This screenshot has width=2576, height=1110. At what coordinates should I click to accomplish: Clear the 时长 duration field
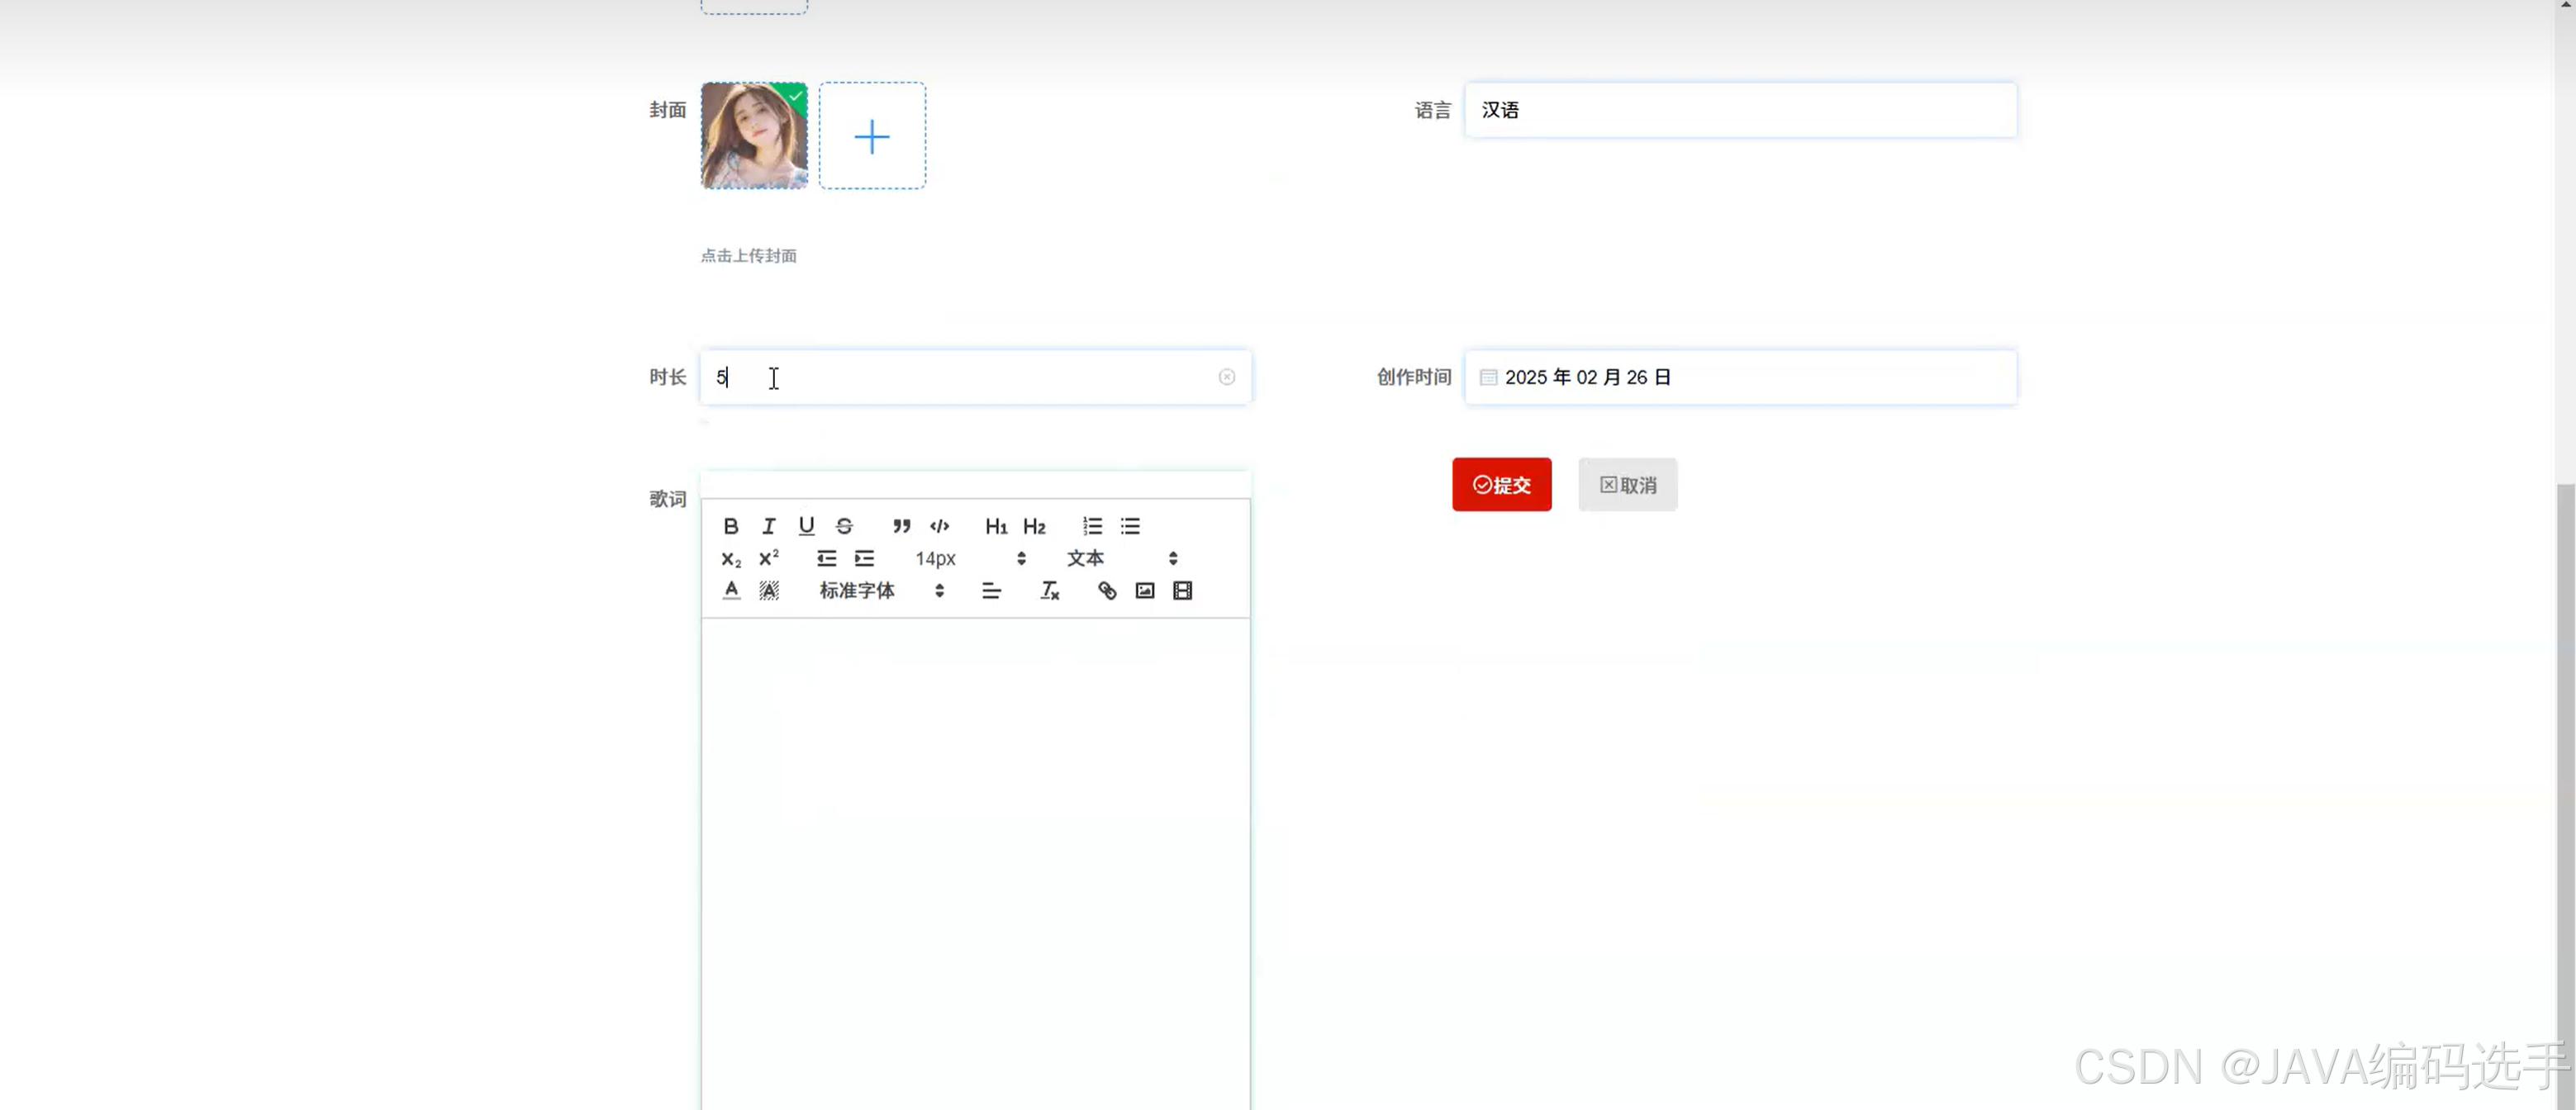click(1227, 377)
